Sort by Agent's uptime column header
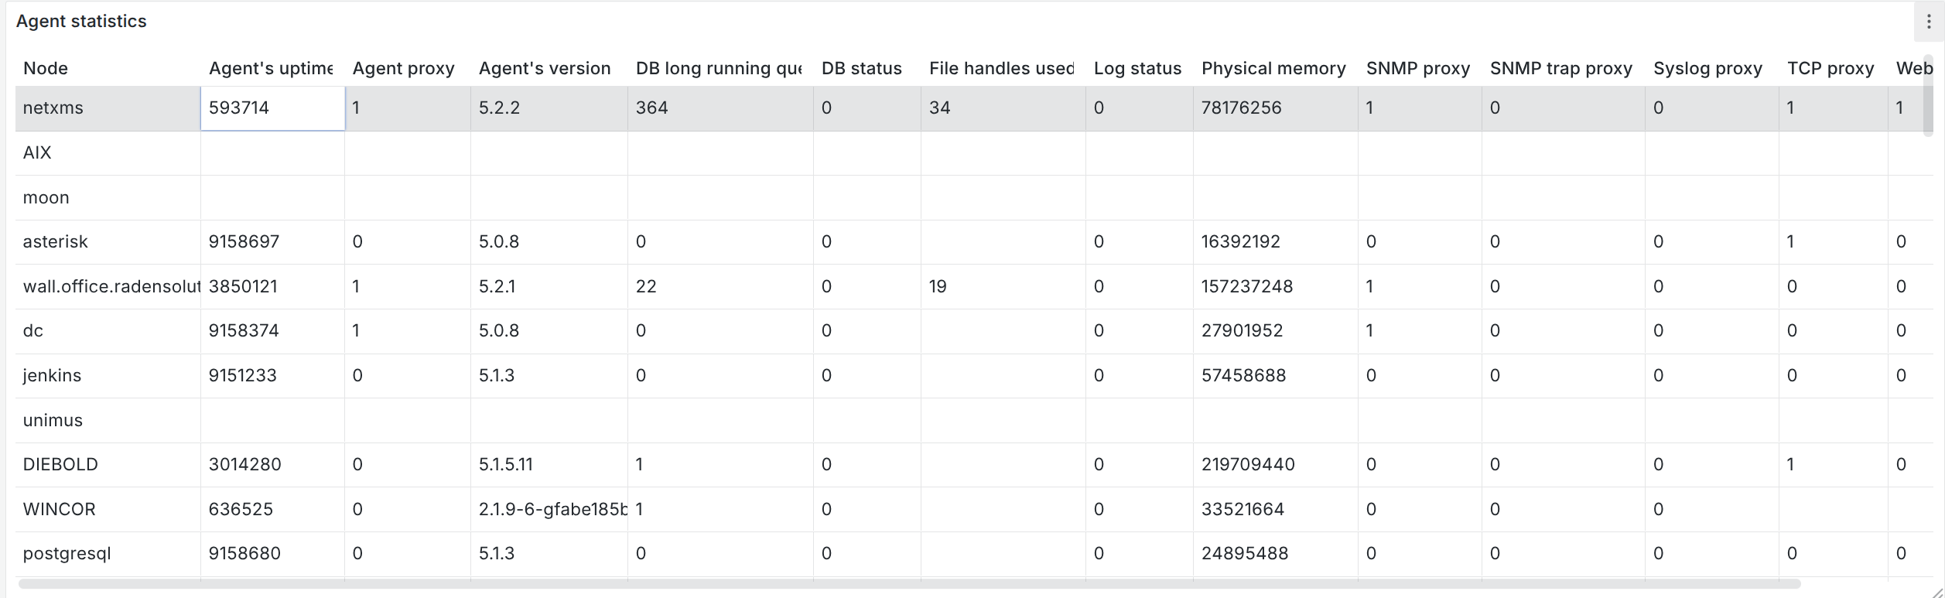 click(271, 68)
